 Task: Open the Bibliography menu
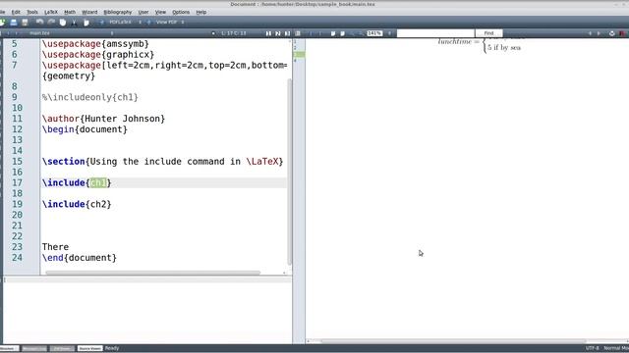point(118,12)
